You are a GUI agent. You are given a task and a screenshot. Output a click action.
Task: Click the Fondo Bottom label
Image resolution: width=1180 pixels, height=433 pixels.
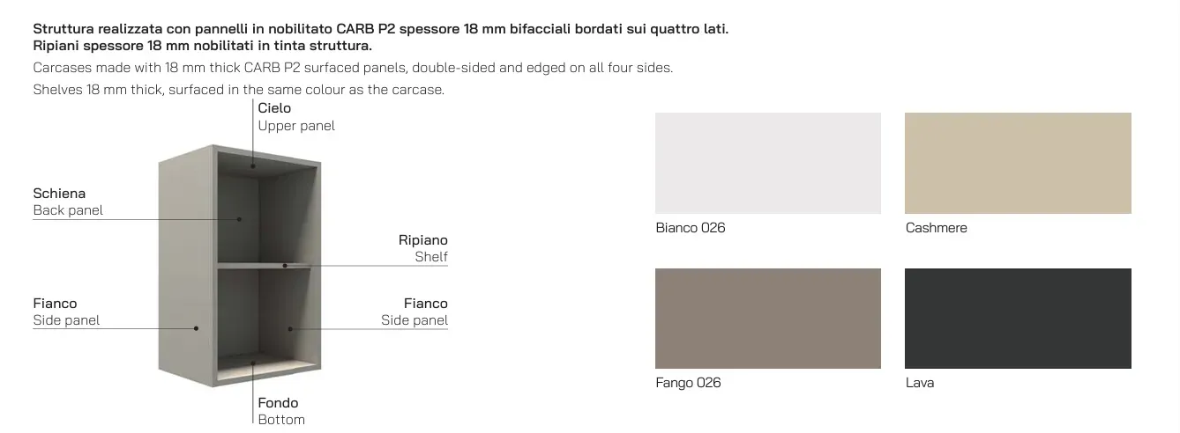[x=281, y=411]
